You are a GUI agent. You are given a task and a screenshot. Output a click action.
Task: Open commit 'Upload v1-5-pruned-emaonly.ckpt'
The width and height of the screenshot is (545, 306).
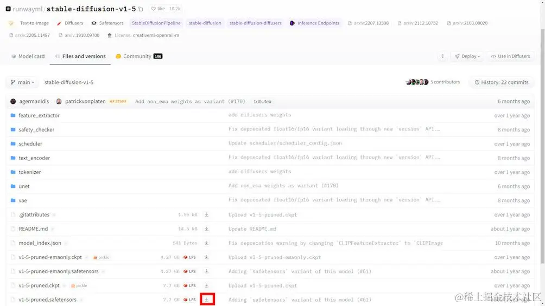coord(275,257)
